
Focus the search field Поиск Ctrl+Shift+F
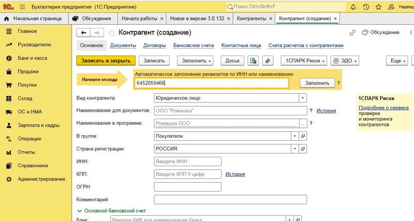pyautogui.click(x=286, y=7)
